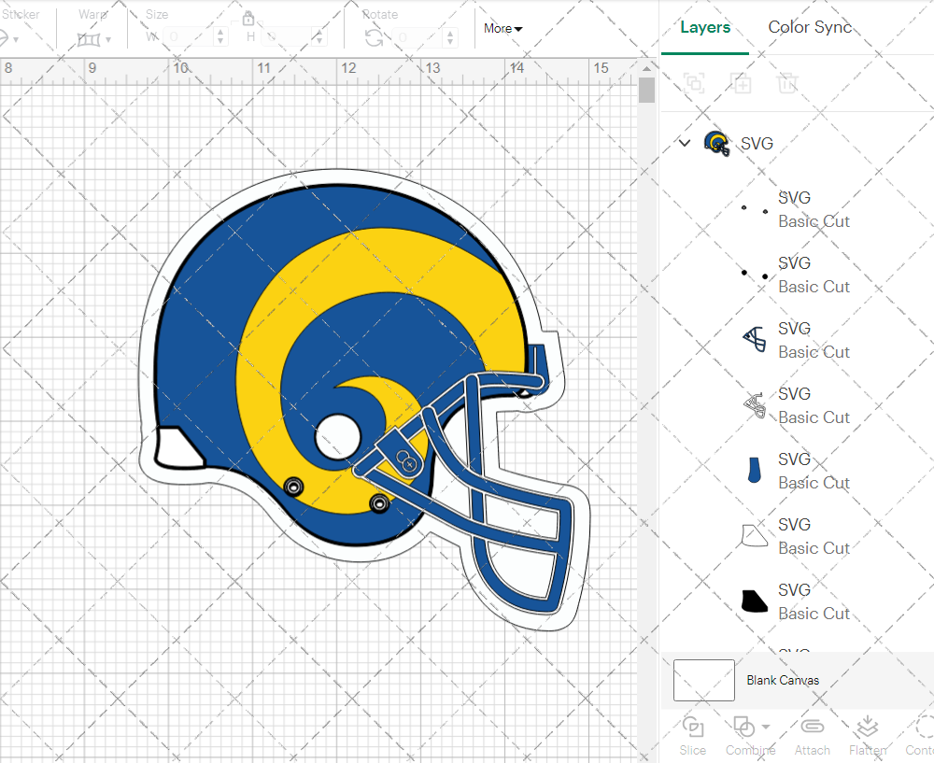This screenshot has width=934, height=763.
Task: Select the top-level SVG helmet group thumbnail
Action: (x=716, y=144)
